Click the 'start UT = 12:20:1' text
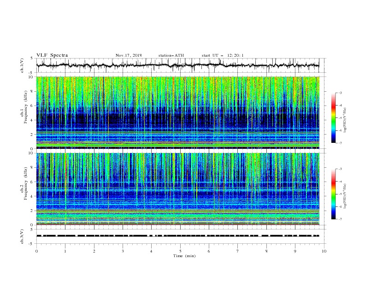This screenshot has width=365, height=282. tap(223, 55)
